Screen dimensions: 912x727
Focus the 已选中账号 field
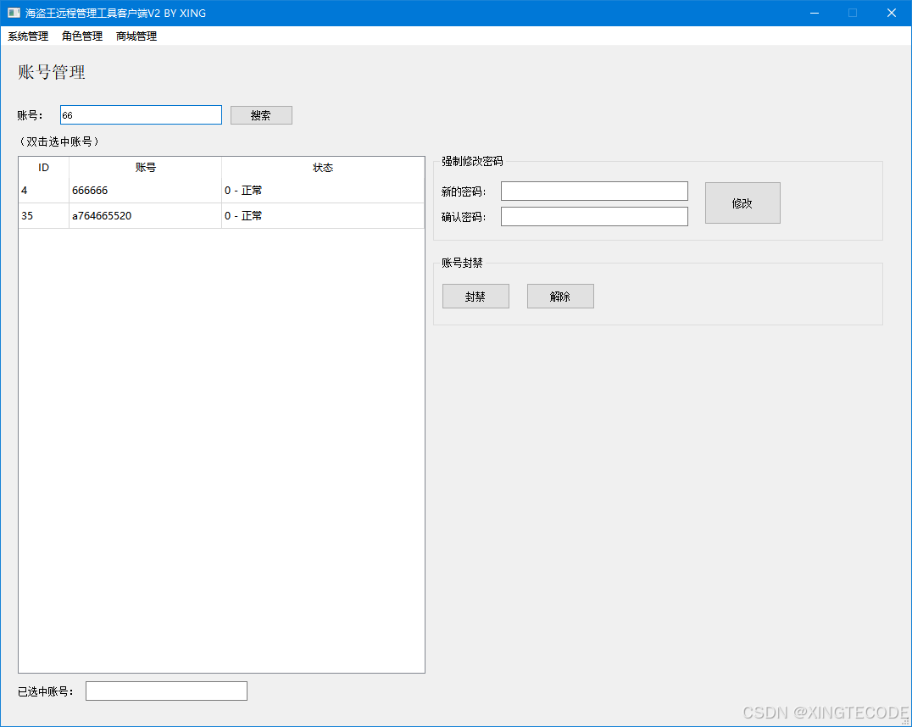point(166,691)
